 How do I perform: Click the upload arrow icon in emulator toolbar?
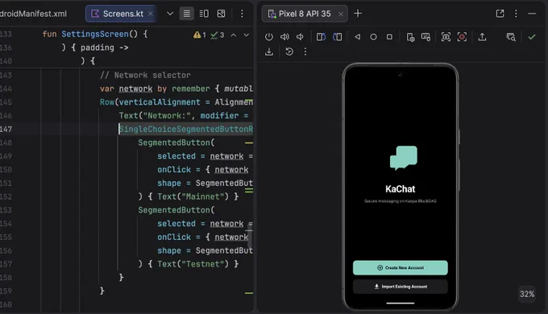pos(482,37)
